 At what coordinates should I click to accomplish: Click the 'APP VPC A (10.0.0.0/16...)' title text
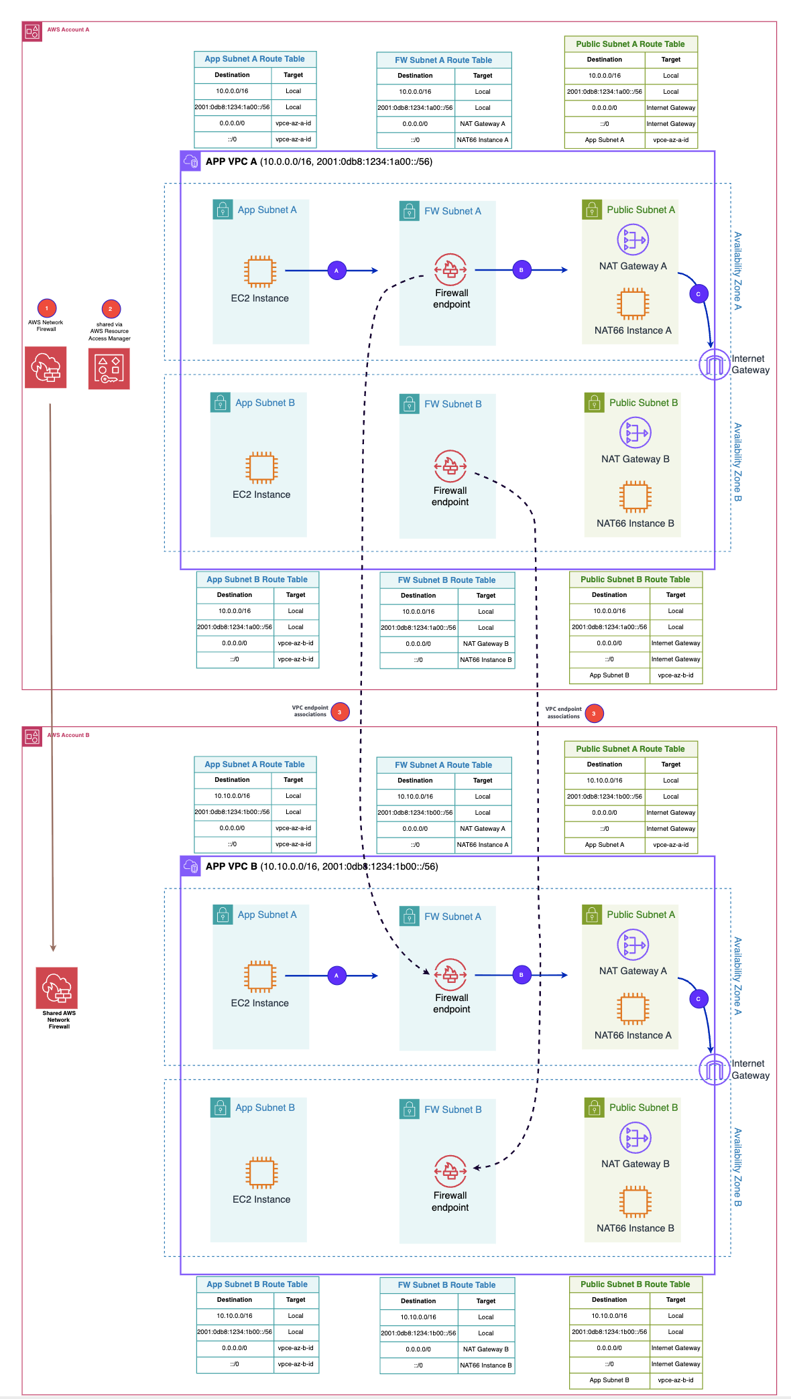(319, 161)
